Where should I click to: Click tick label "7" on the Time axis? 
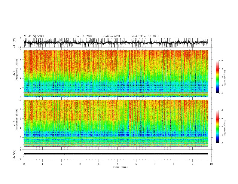coord(155,164)
